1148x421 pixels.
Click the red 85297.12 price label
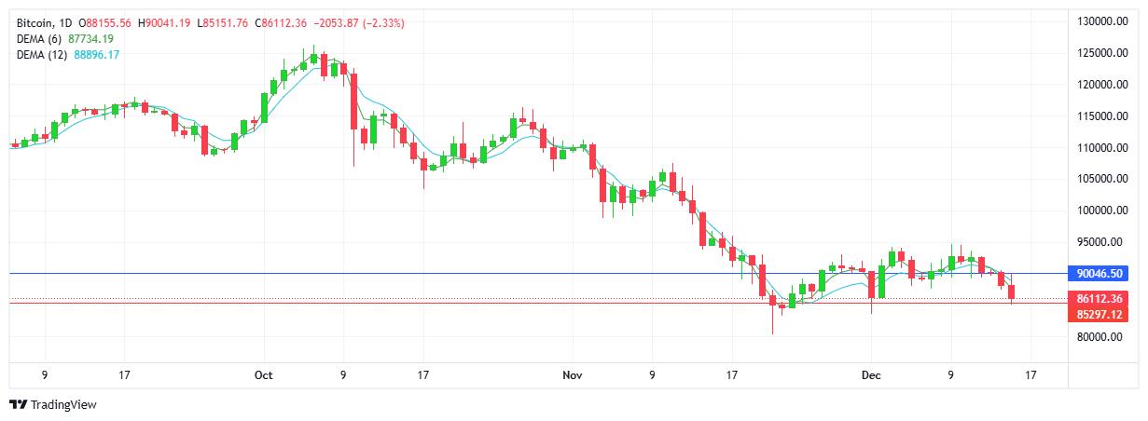coord(1102,314)
